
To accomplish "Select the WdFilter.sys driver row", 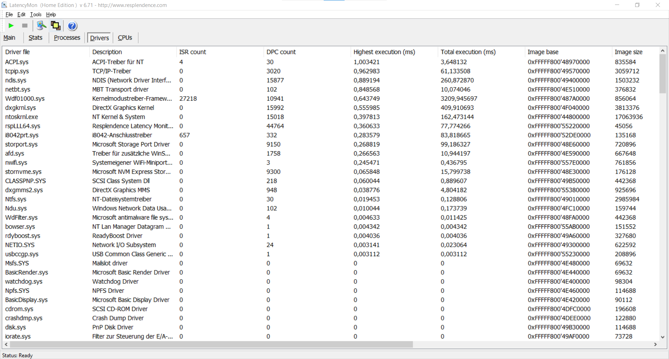I will pos(330,217).
